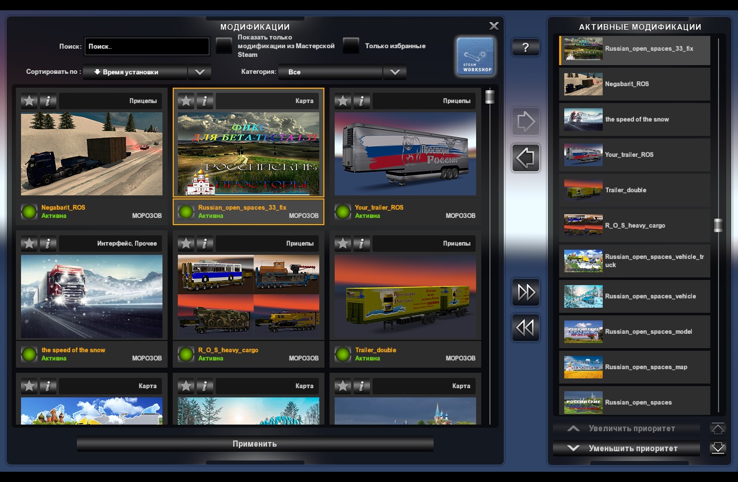738x482 pixels.
Task: Select Russian_open_spaces in active mods list
Action: click(634, 401)
